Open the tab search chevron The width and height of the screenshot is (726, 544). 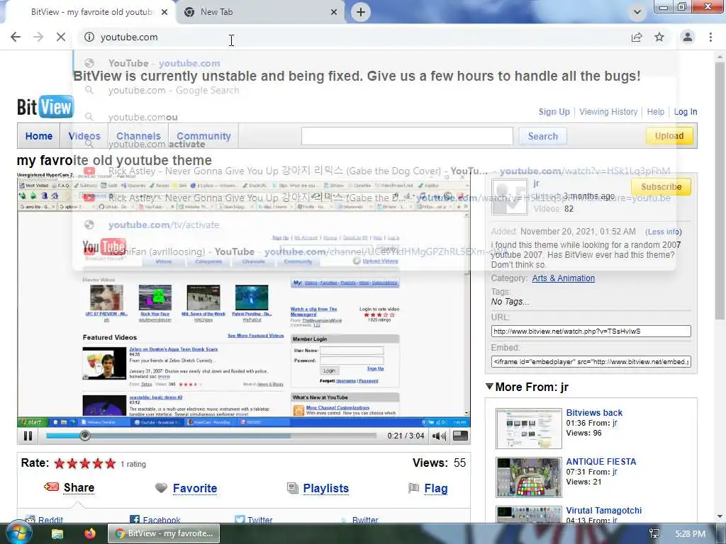(637, 12)
